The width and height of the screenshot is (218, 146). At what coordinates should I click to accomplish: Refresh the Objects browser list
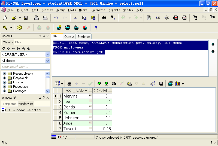[4, 48]
